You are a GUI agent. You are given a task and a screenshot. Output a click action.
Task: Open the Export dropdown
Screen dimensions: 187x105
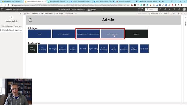pos(36,14)
